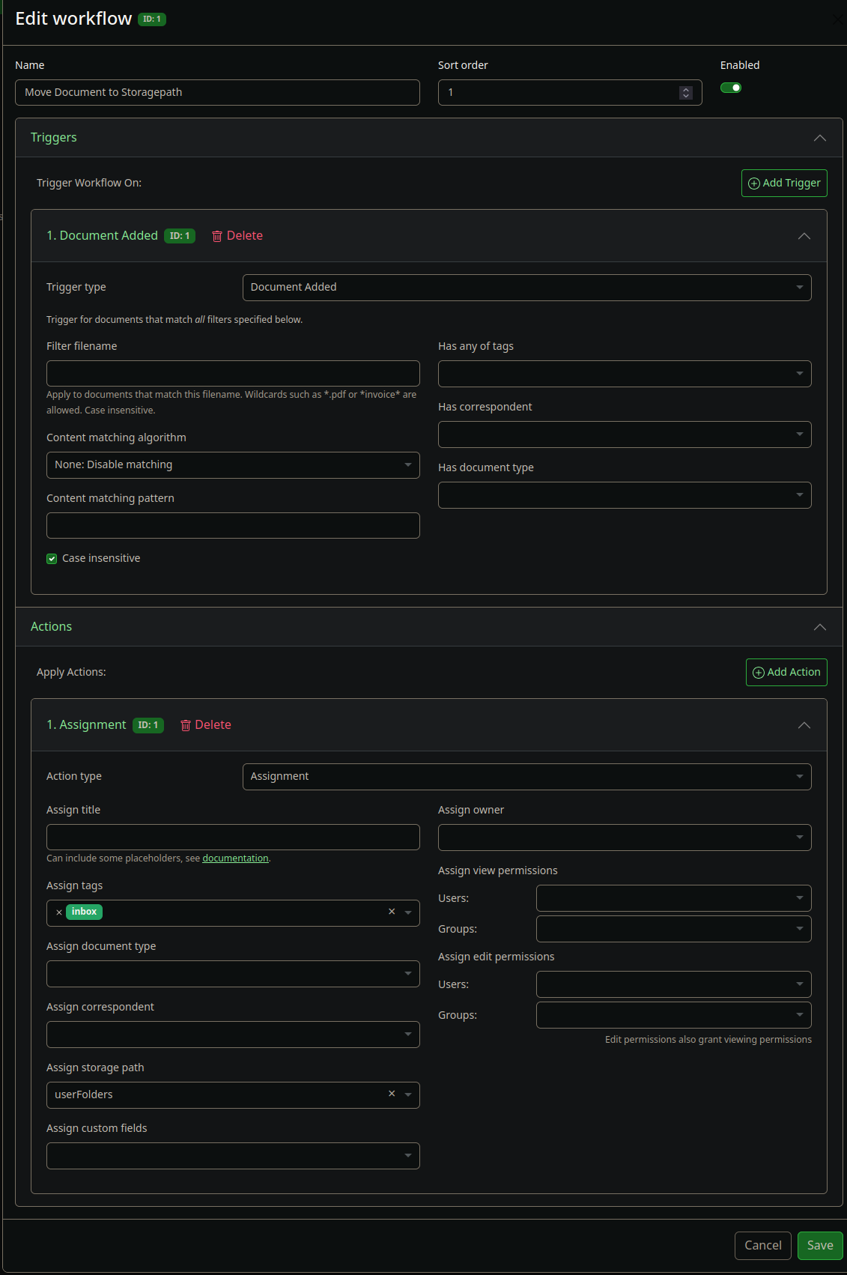The width and height of the screenshot is (847, 1275).
Task: Click the Add Trigger button
Action: click(784, 184)
